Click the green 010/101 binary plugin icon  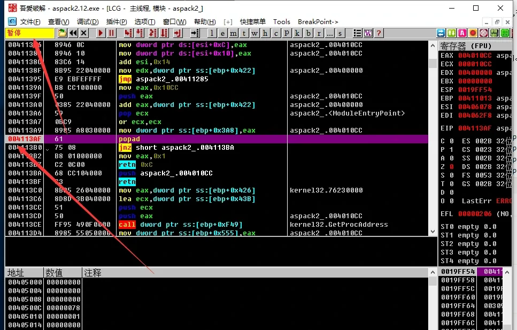tap(494, 33)
